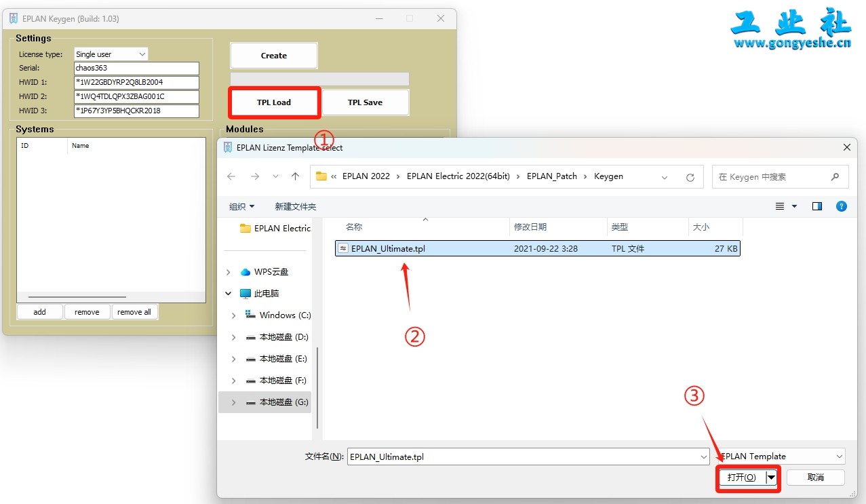866x504 pixels.
Task: Collapse the 此电脑 tree node
Action: click(228, 294)
